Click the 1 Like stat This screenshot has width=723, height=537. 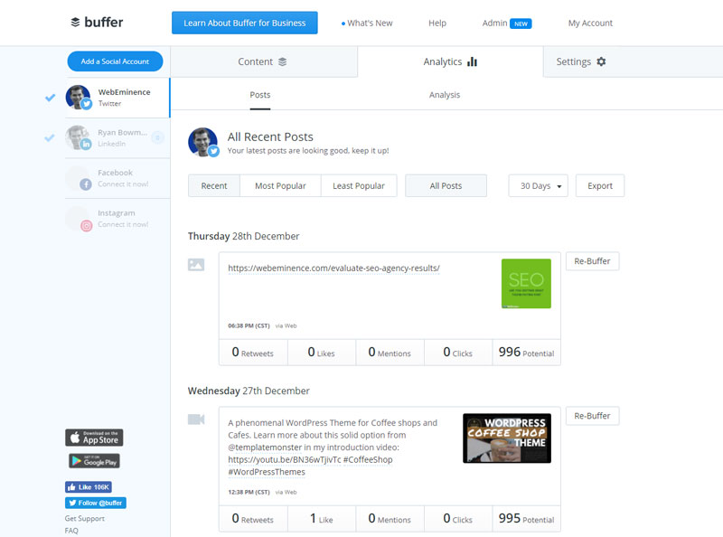pyautogui.click(x=322, y=519)
